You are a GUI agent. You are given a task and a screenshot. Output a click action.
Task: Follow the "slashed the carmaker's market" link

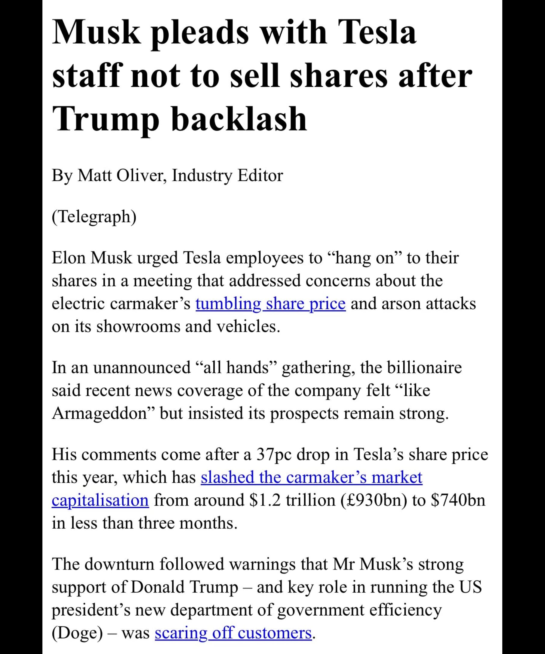pos(312,477)
